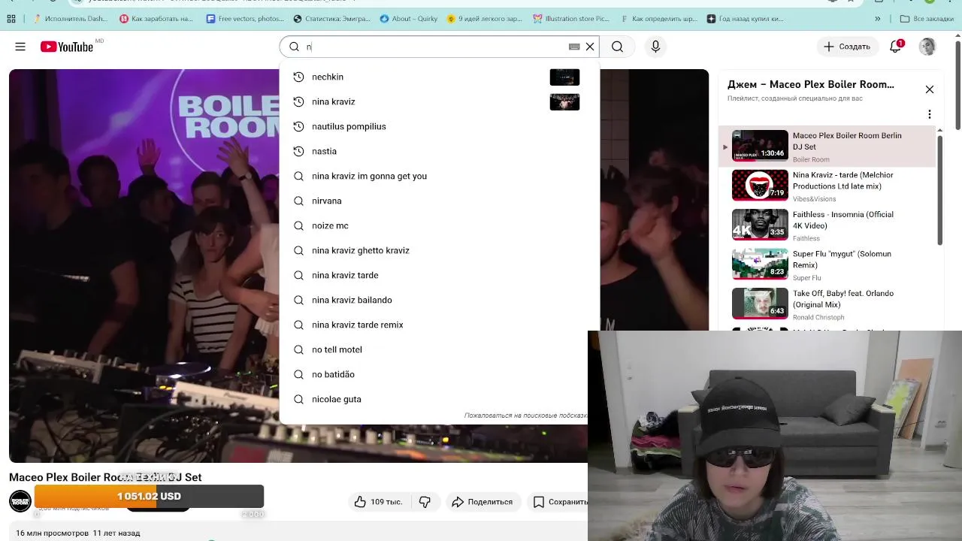Image resolution: width=962 pixels, height=541 pixels.
Task: Open Faithless - Insomnia (Official 4K Video) title
Action: (843, 219)
